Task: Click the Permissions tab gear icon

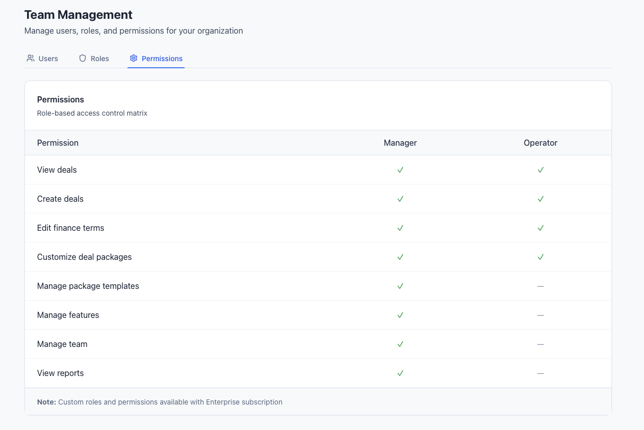Action: click(134, 59)
